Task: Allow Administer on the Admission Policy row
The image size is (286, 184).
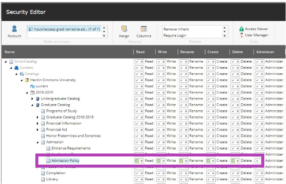Action: [x=257, y=161]
